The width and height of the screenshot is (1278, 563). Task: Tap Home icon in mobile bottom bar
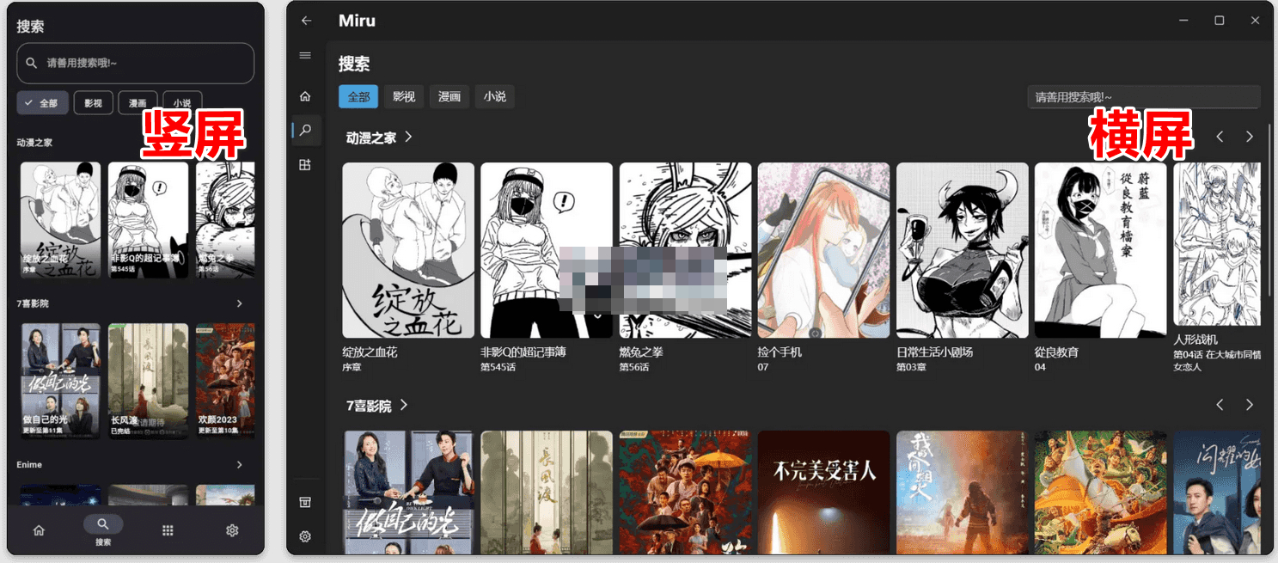click(39, 530)
